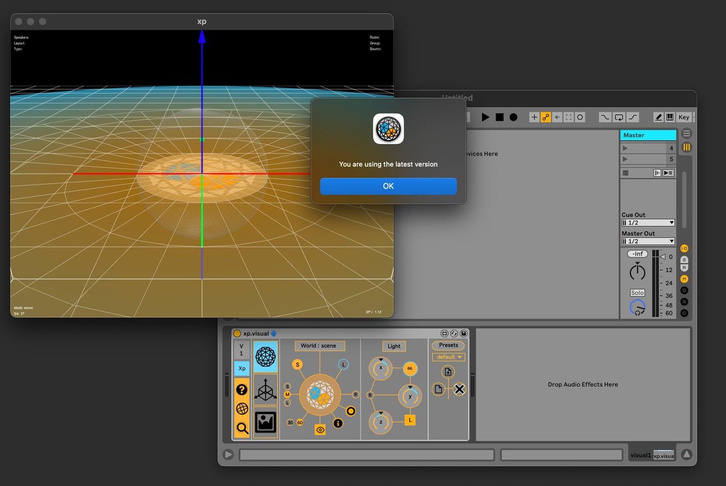726x486 pixels.
Task: Click the Arrangement Record button
Action: click(x=514, y=117)
